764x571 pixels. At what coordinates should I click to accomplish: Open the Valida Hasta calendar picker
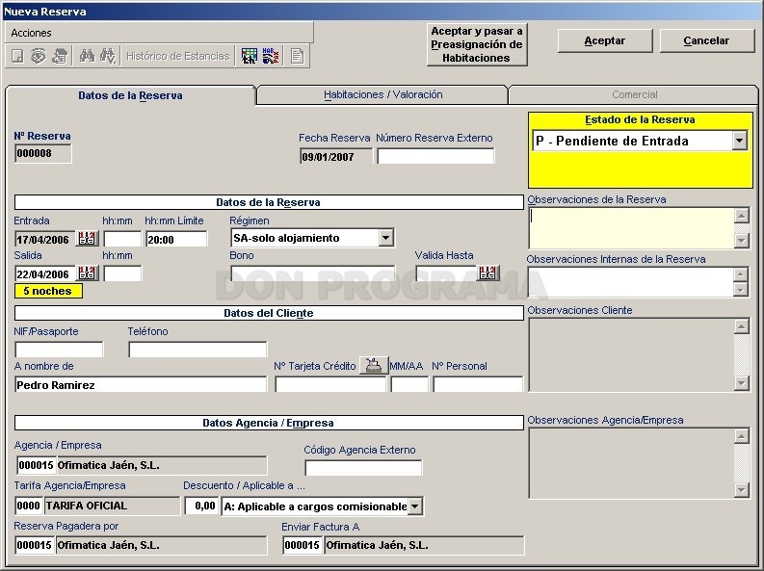[488, 273]
